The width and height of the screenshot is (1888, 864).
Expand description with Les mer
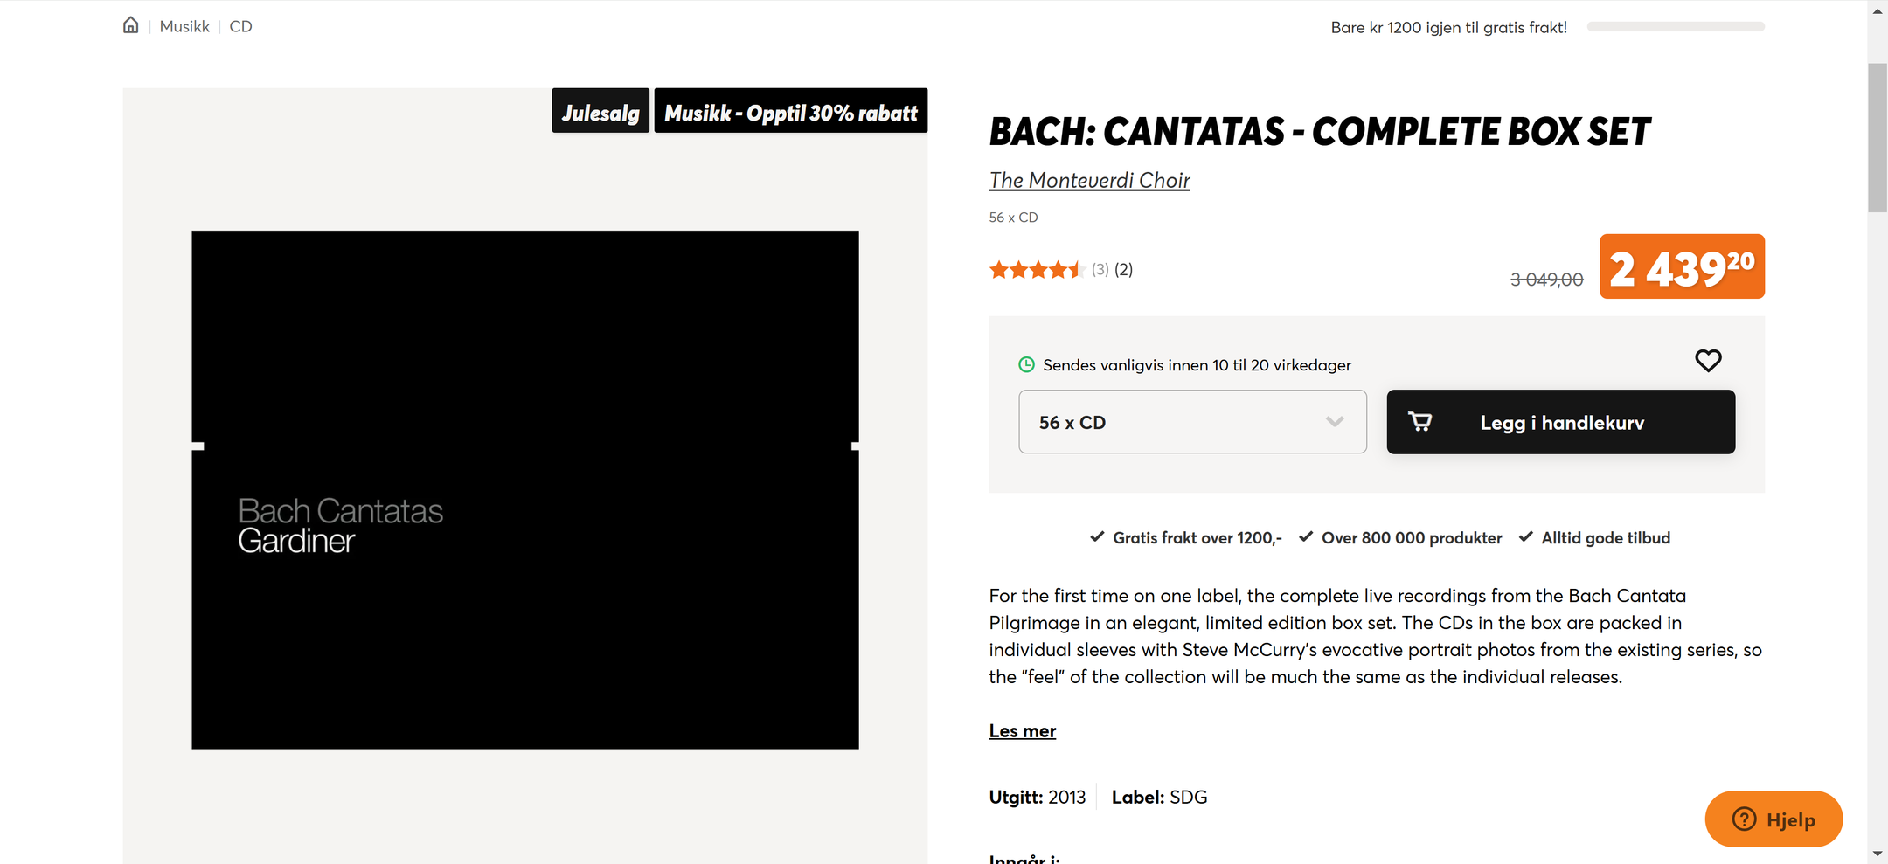click(x=1022, y=731)
